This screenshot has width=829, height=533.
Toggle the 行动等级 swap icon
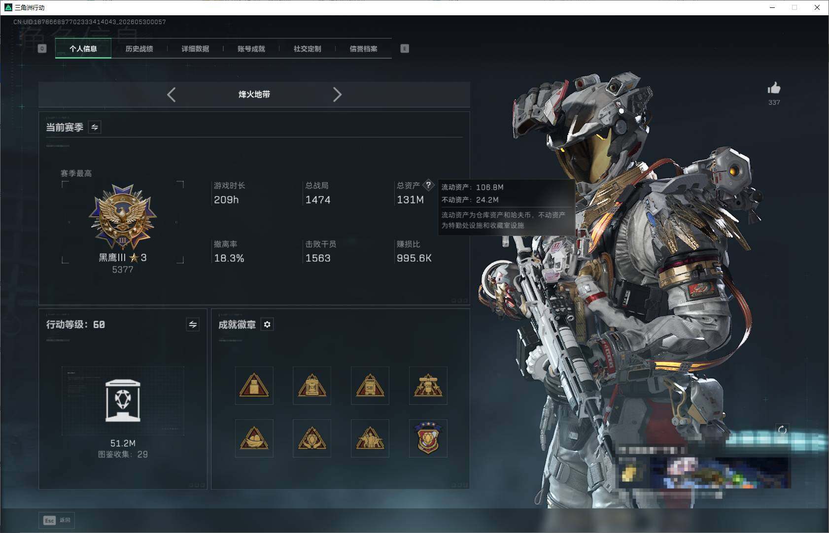pyautogui.click(x=193, y=324)
